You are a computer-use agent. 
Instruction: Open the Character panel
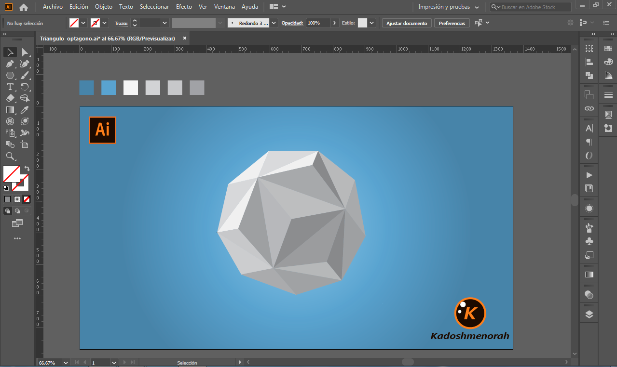(589, 129)
